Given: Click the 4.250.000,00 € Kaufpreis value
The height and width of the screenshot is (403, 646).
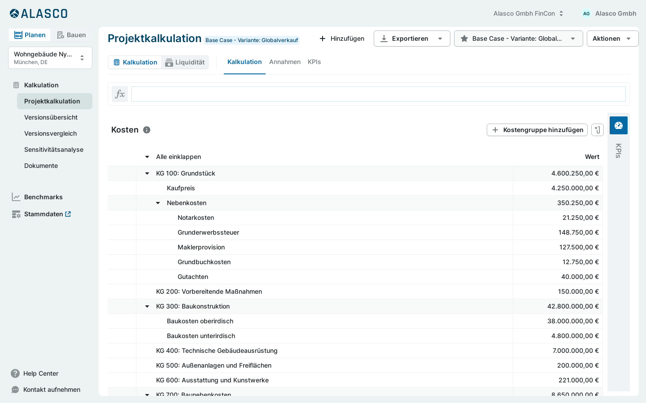Looking at the screenshot, I should point(575,188).
